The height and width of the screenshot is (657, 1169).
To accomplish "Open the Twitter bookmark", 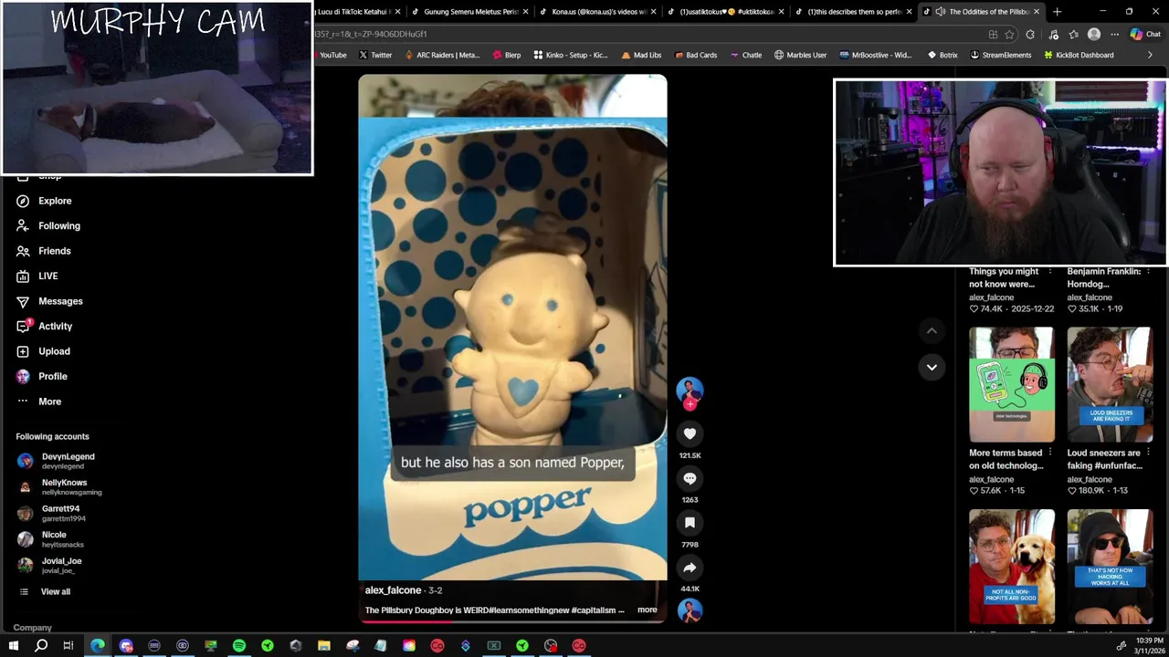I will coord(374,55).
